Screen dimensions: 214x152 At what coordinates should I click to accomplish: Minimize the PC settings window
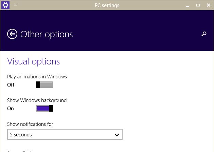tap(188, 5)
